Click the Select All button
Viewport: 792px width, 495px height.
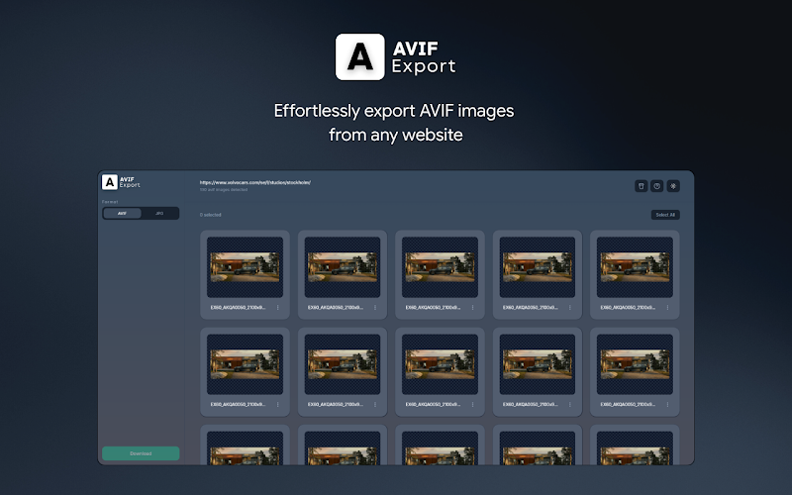[665, 215]
